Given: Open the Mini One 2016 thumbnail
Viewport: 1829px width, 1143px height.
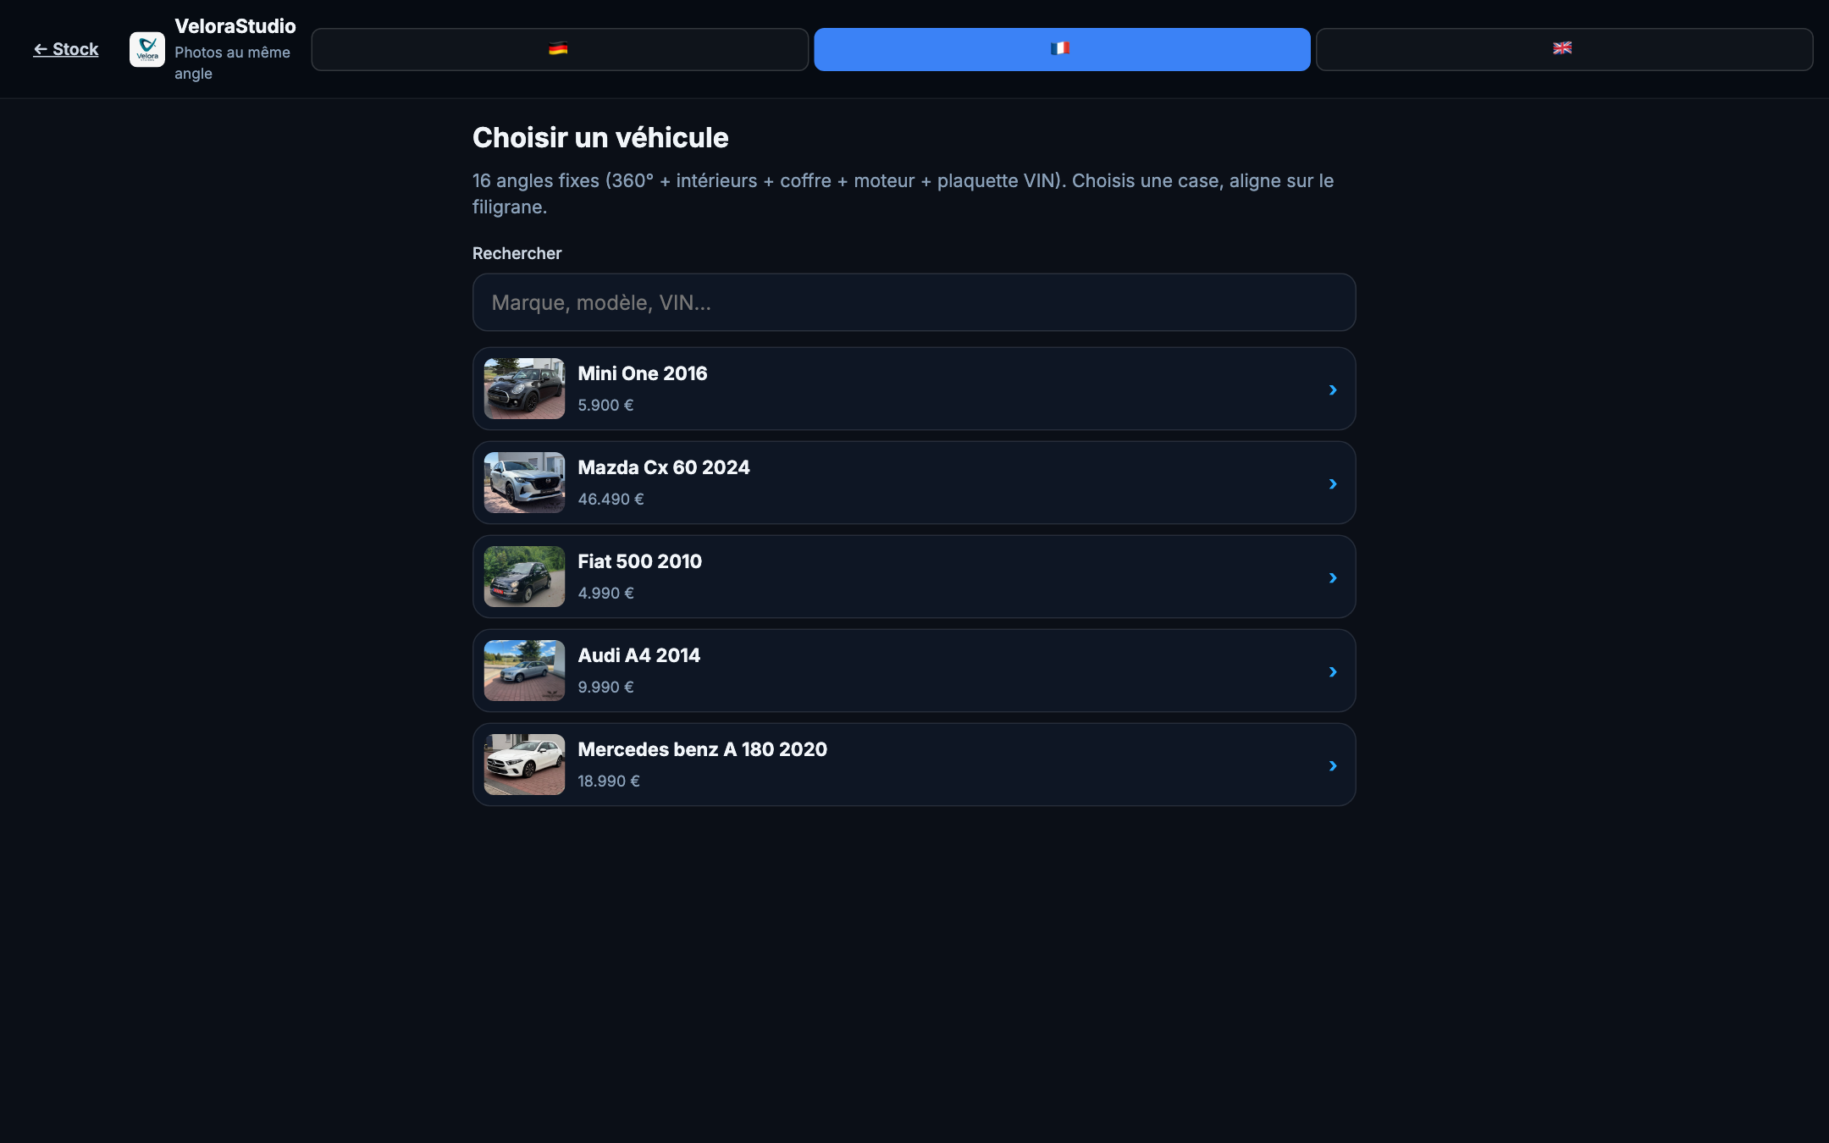Looking at the screenshot, I should tap(524, 389).
